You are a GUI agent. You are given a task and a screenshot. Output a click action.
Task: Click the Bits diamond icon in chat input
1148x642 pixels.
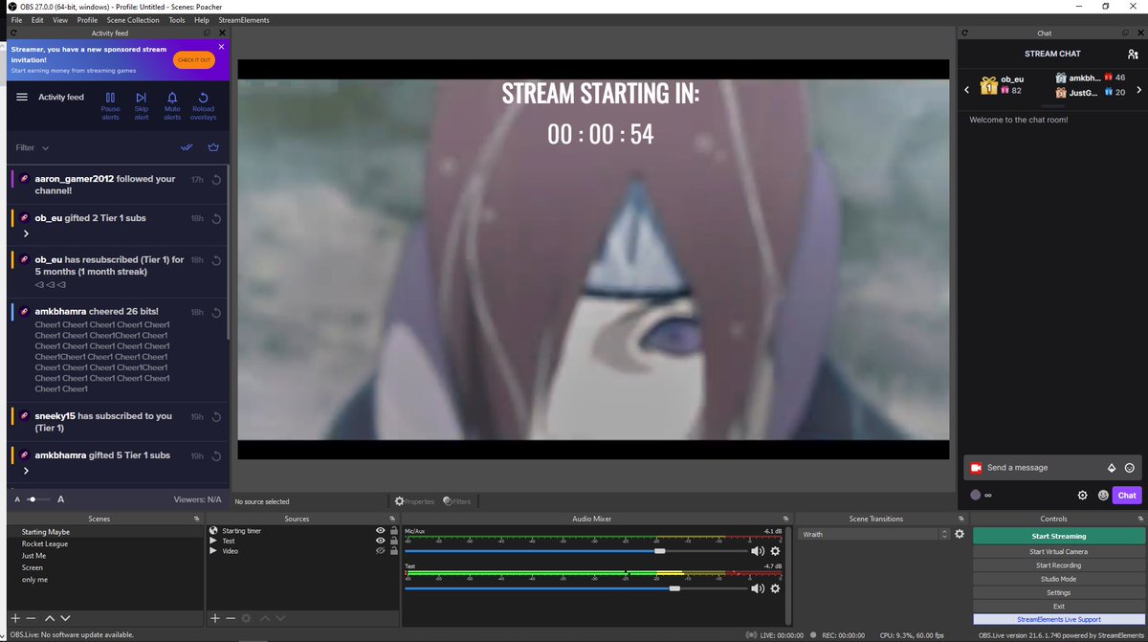1112,468
